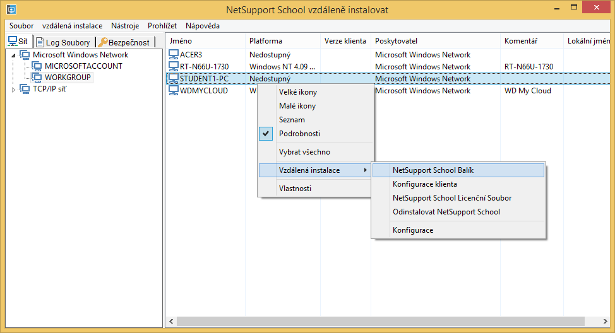Open Vzdálená instalace submenu arrow
Viewport: 615px width, 333px height.
[x=365, y=170]
